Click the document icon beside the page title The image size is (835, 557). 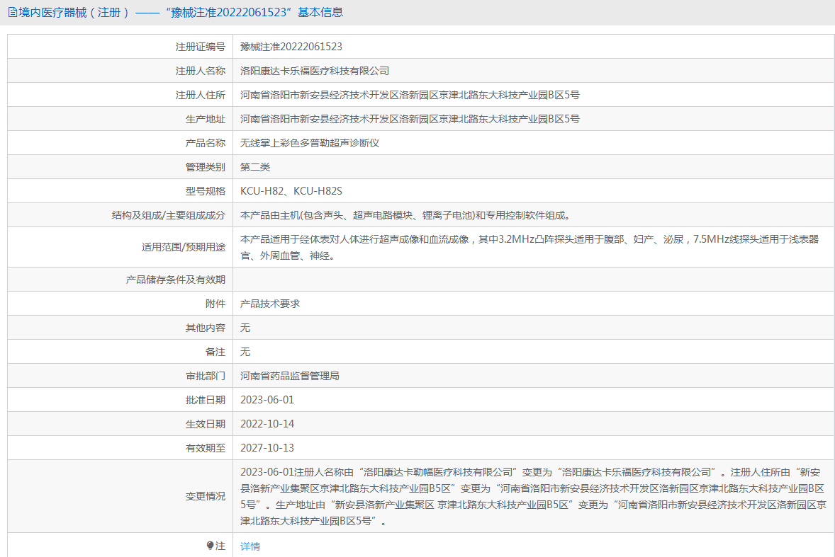[x=12, y=12]
